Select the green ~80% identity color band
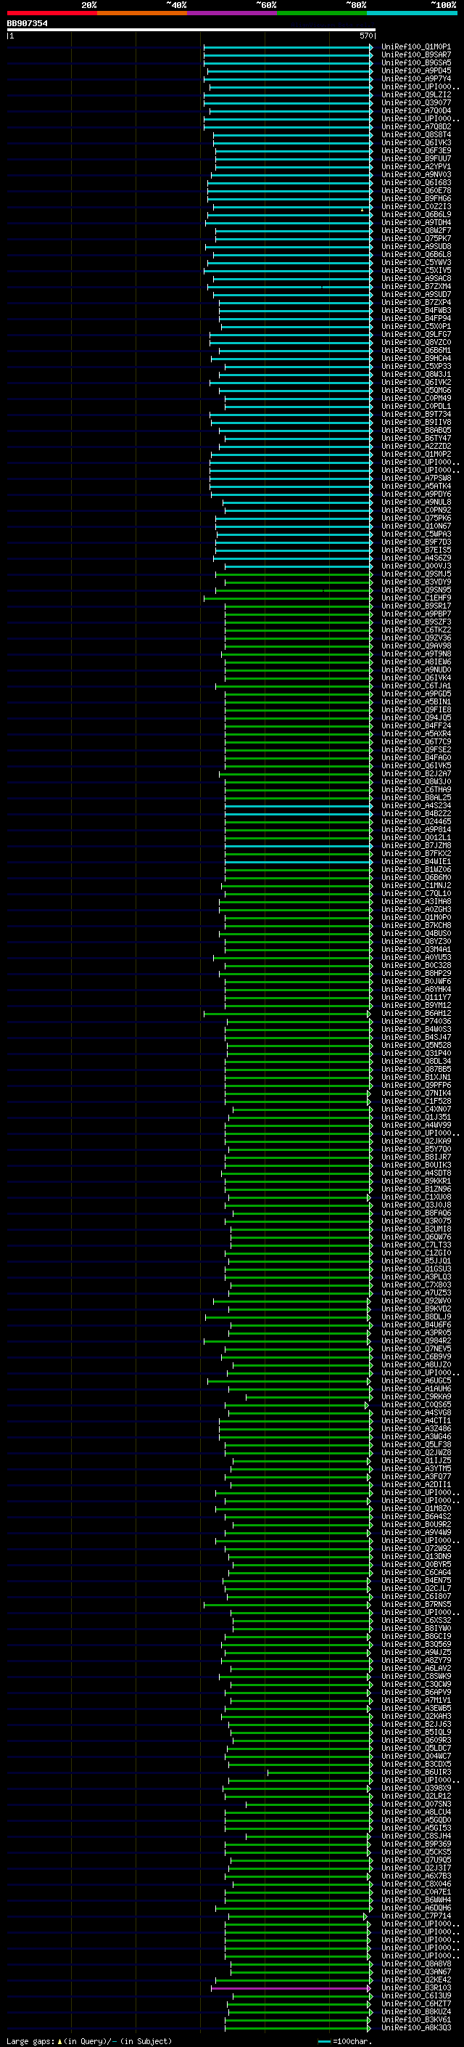This screenshot has width=464, height=2047. coord(322,13)
